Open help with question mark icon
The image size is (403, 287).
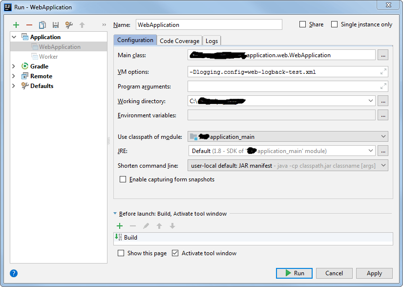[x=14, y=273]
